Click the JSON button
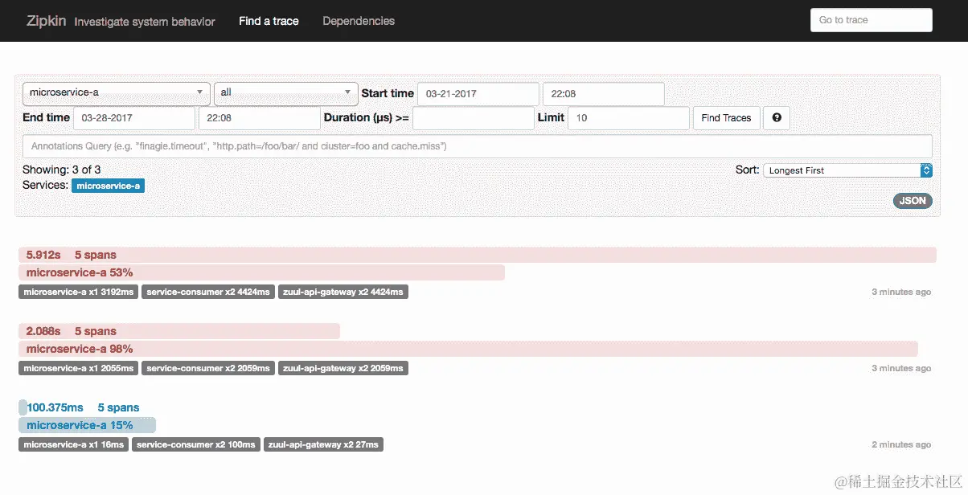This screenshot has width=968, height=495. tap(913, 201)
